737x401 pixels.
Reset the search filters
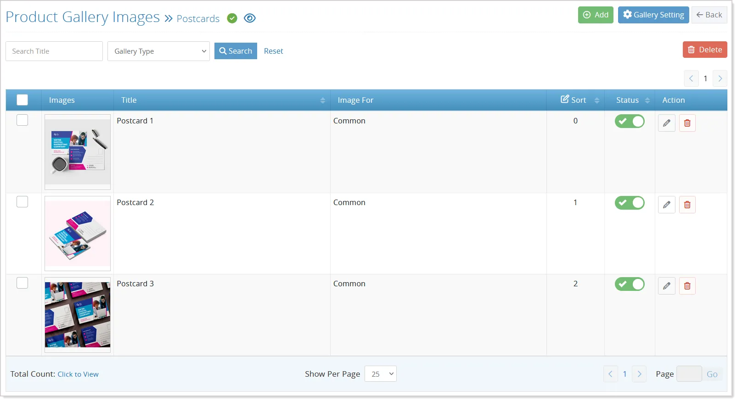pos(273,51)
